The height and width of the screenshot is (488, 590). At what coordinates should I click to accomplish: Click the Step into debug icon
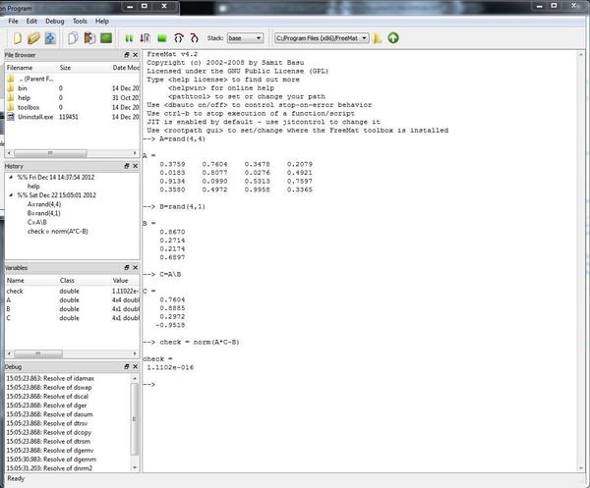(x=194, y=38)
